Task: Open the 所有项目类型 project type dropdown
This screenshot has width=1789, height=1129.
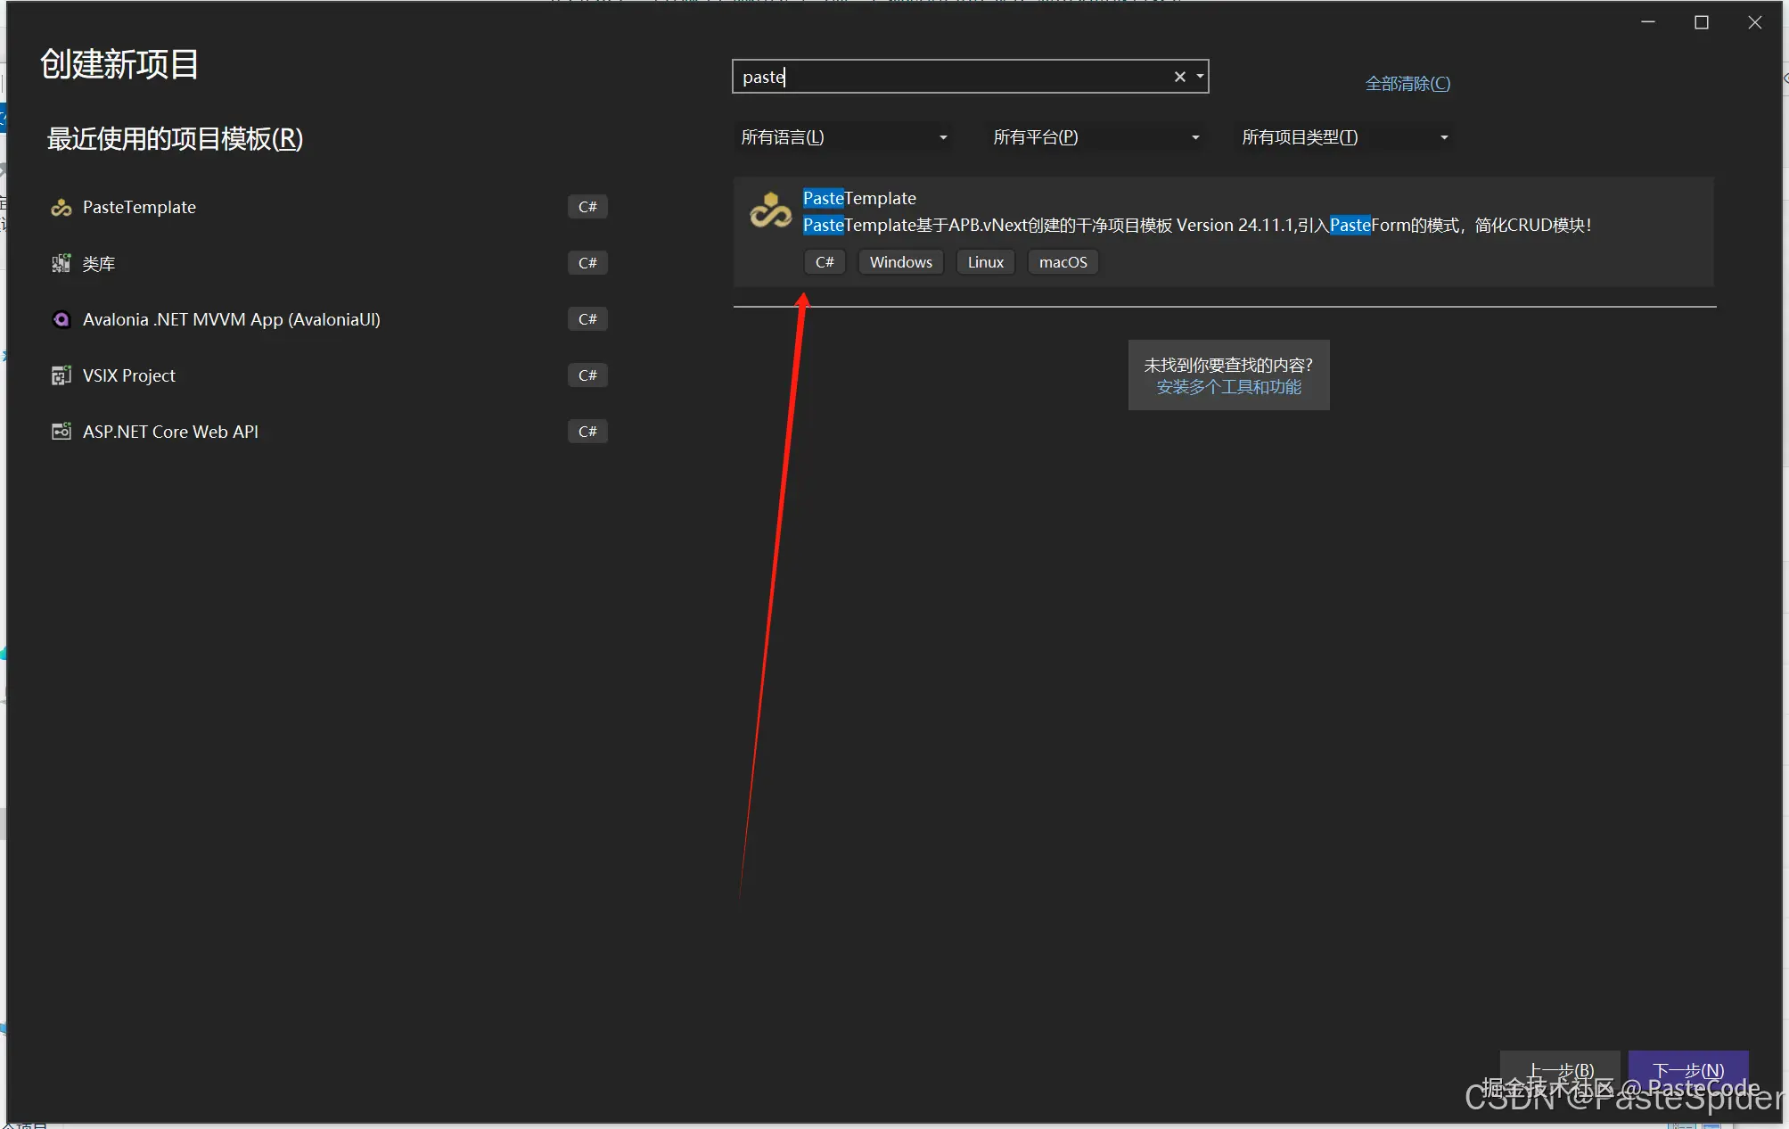Action: 1344,137
